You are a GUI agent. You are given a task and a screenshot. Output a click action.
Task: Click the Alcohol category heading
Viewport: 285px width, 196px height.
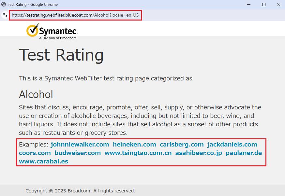tap(36, 94)
